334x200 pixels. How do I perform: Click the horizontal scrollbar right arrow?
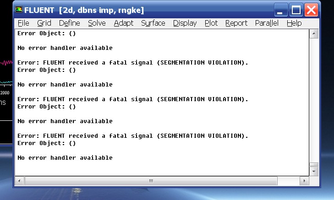[304, 181]
